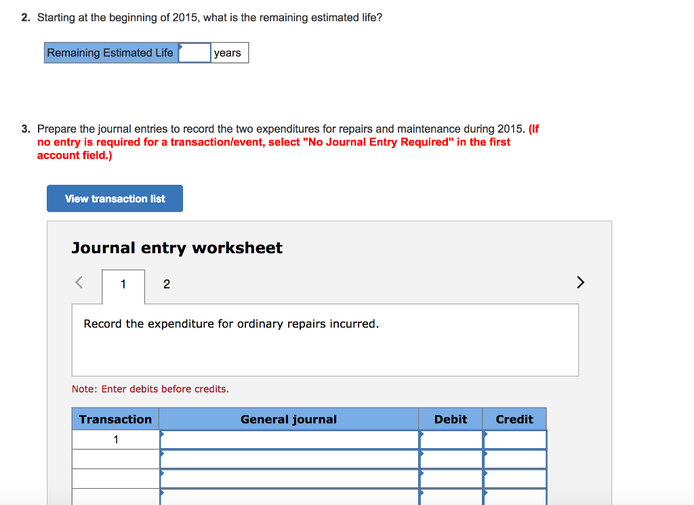Select General journal account in third row
This screenshot has width=694, height=505.
[289, 479]
